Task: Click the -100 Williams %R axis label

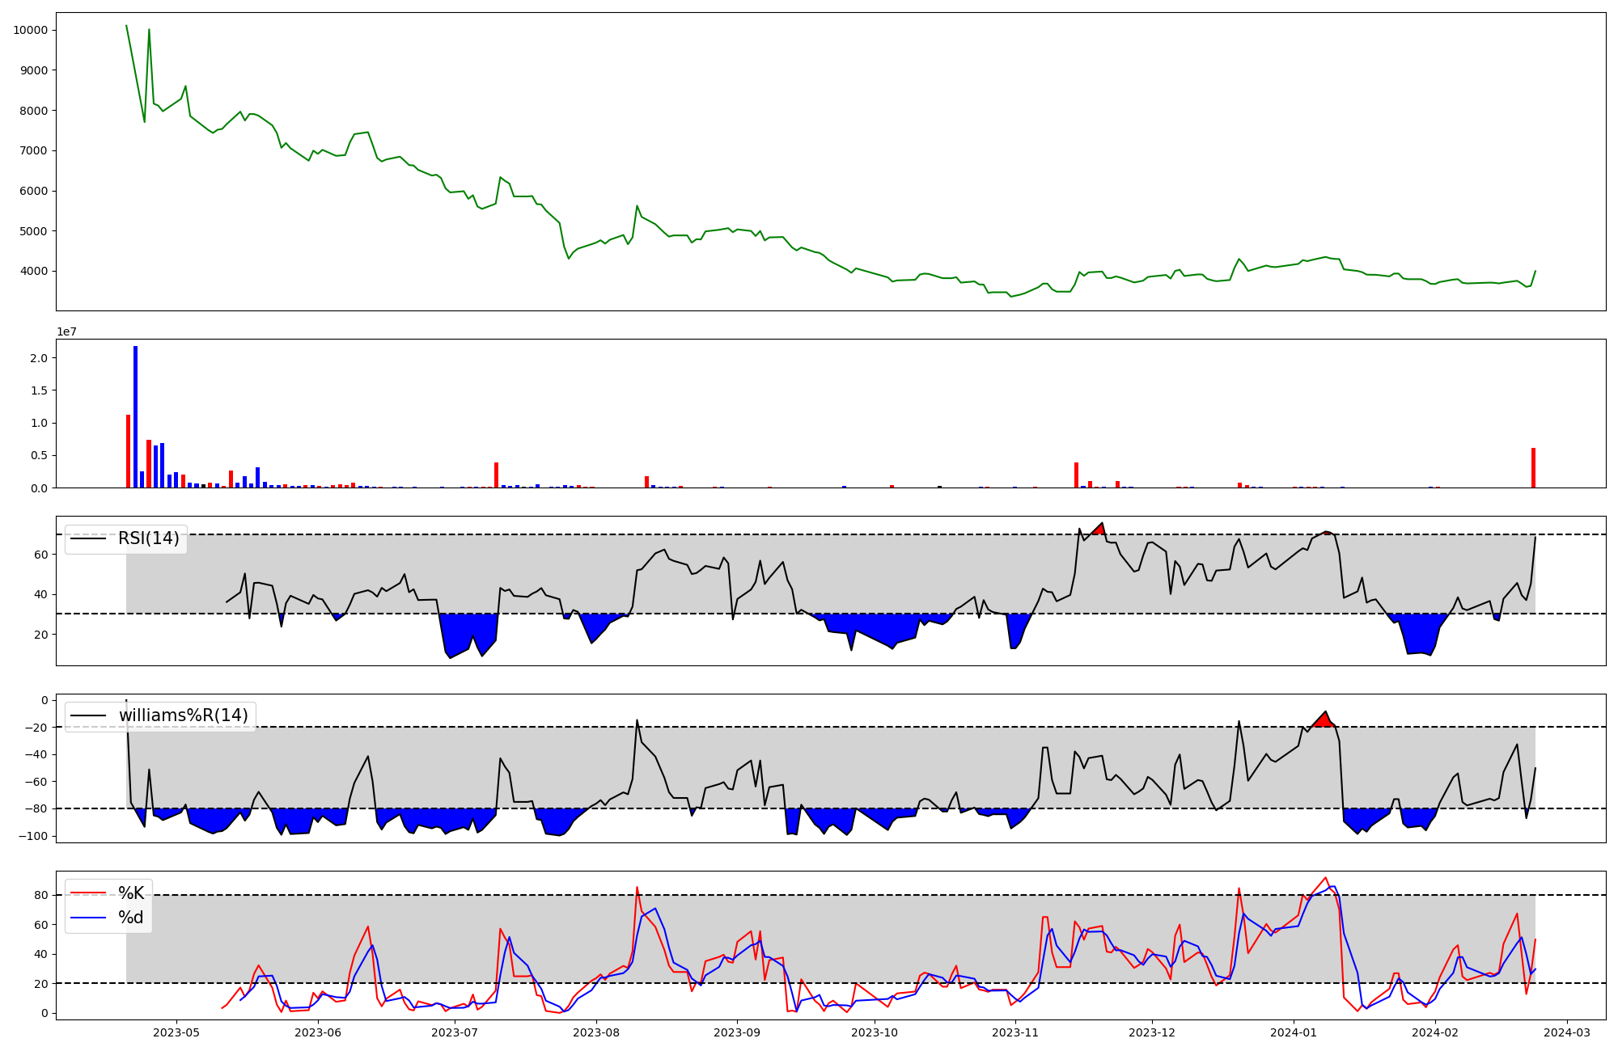Action: click(33, 836)
